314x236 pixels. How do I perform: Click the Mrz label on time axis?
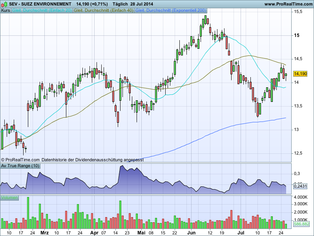(44, 233)
